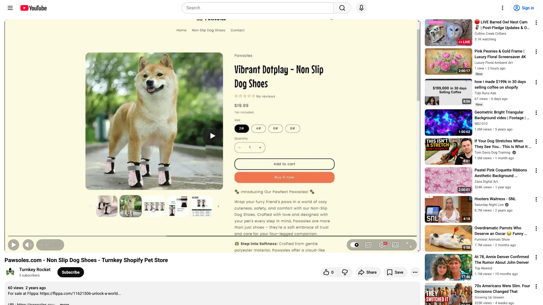Open At 78, Annie Denver video thumbnail
This screenshot has width=543, height=305.
click(448, 267)
